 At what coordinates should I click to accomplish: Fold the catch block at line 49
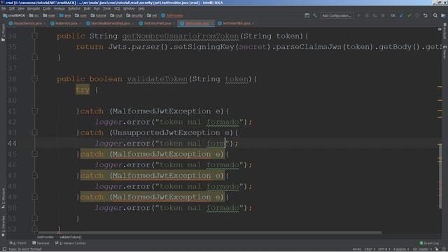pos(34,197)
